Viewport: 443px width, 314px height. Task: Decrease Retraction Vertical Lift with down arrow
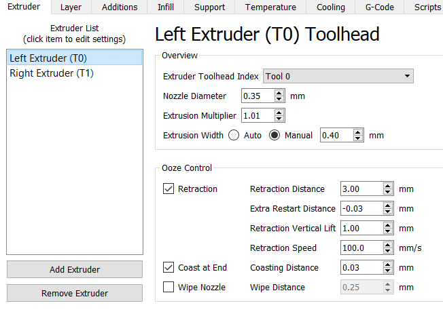point(387,232)
